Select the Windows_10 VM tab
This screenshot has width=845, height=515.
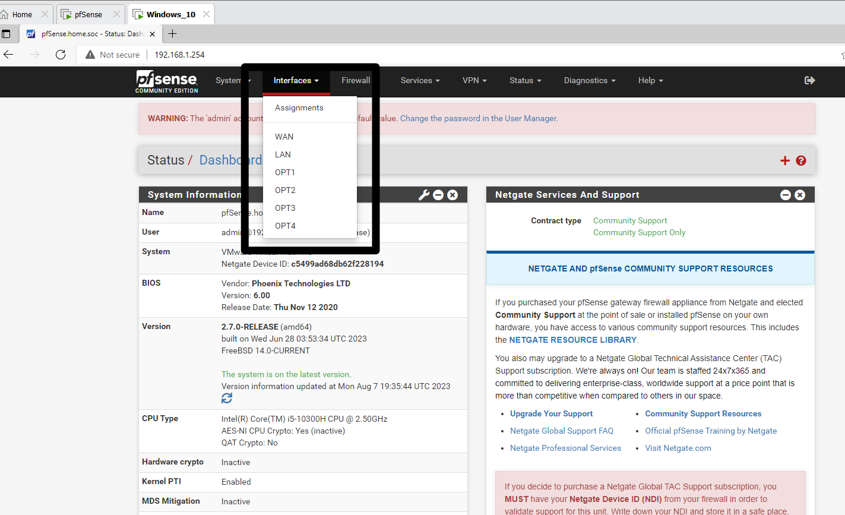[x=171, y=14]
